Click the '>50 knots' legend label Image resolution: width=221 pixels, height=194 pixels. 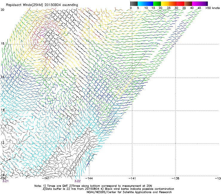click(x=212, y=8)
